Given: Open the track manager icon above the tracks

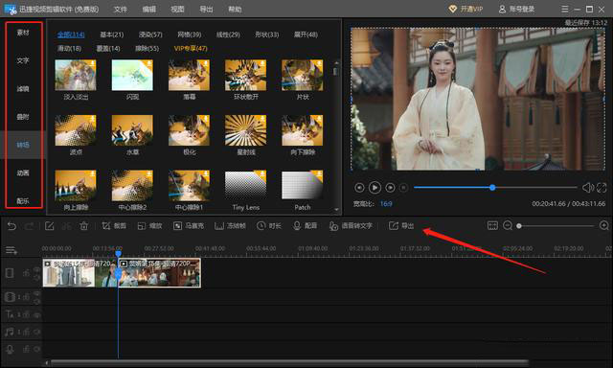Looking at the screenshot, I should pos(11,250).
